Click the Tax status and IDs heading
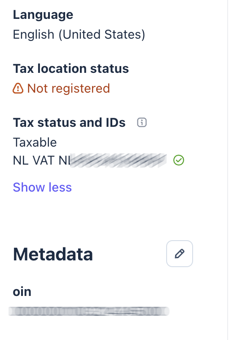This screenshot has width=229, height=340. 69,122
